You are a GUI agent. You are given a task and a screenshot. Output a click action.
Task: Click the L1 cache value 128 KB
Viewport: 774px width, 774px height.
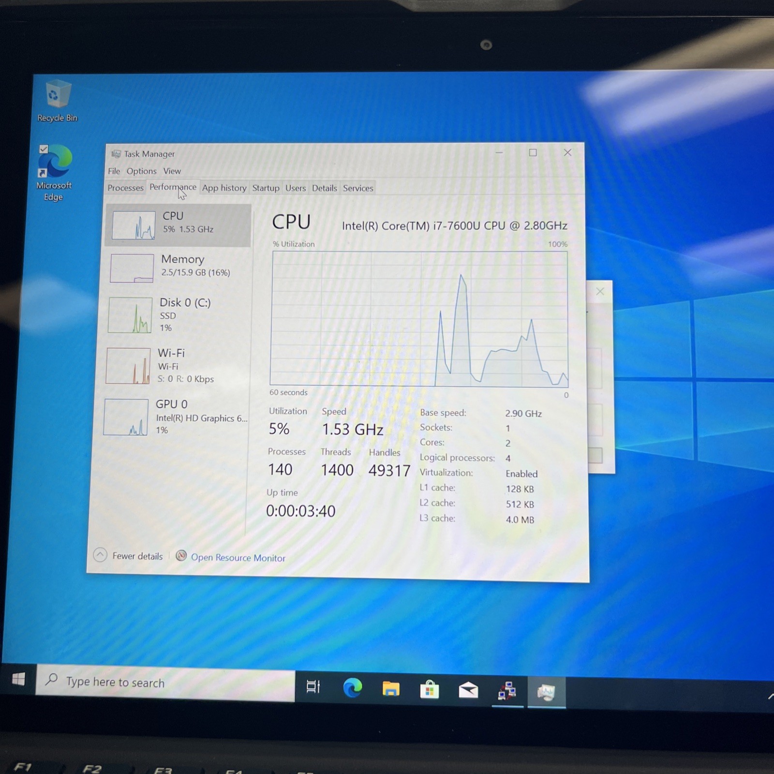point(520,489)
